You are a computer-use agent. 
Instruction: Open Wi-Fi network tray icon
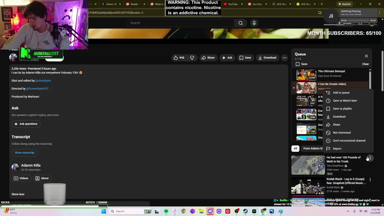pos(361,211)
